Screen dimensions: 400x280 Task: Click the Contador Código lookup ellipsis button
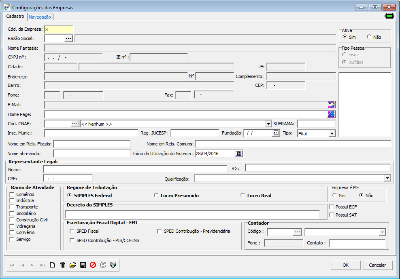(297, 232)
